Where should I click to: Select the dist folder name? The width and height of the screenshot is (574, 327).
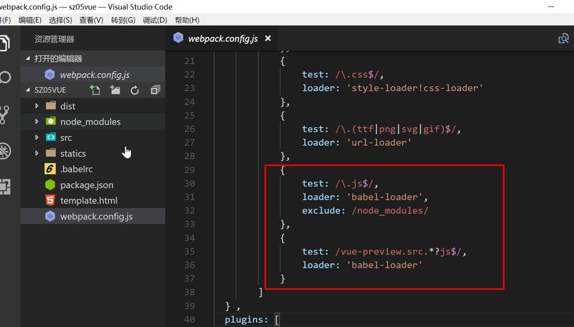(x=67, y=106)
